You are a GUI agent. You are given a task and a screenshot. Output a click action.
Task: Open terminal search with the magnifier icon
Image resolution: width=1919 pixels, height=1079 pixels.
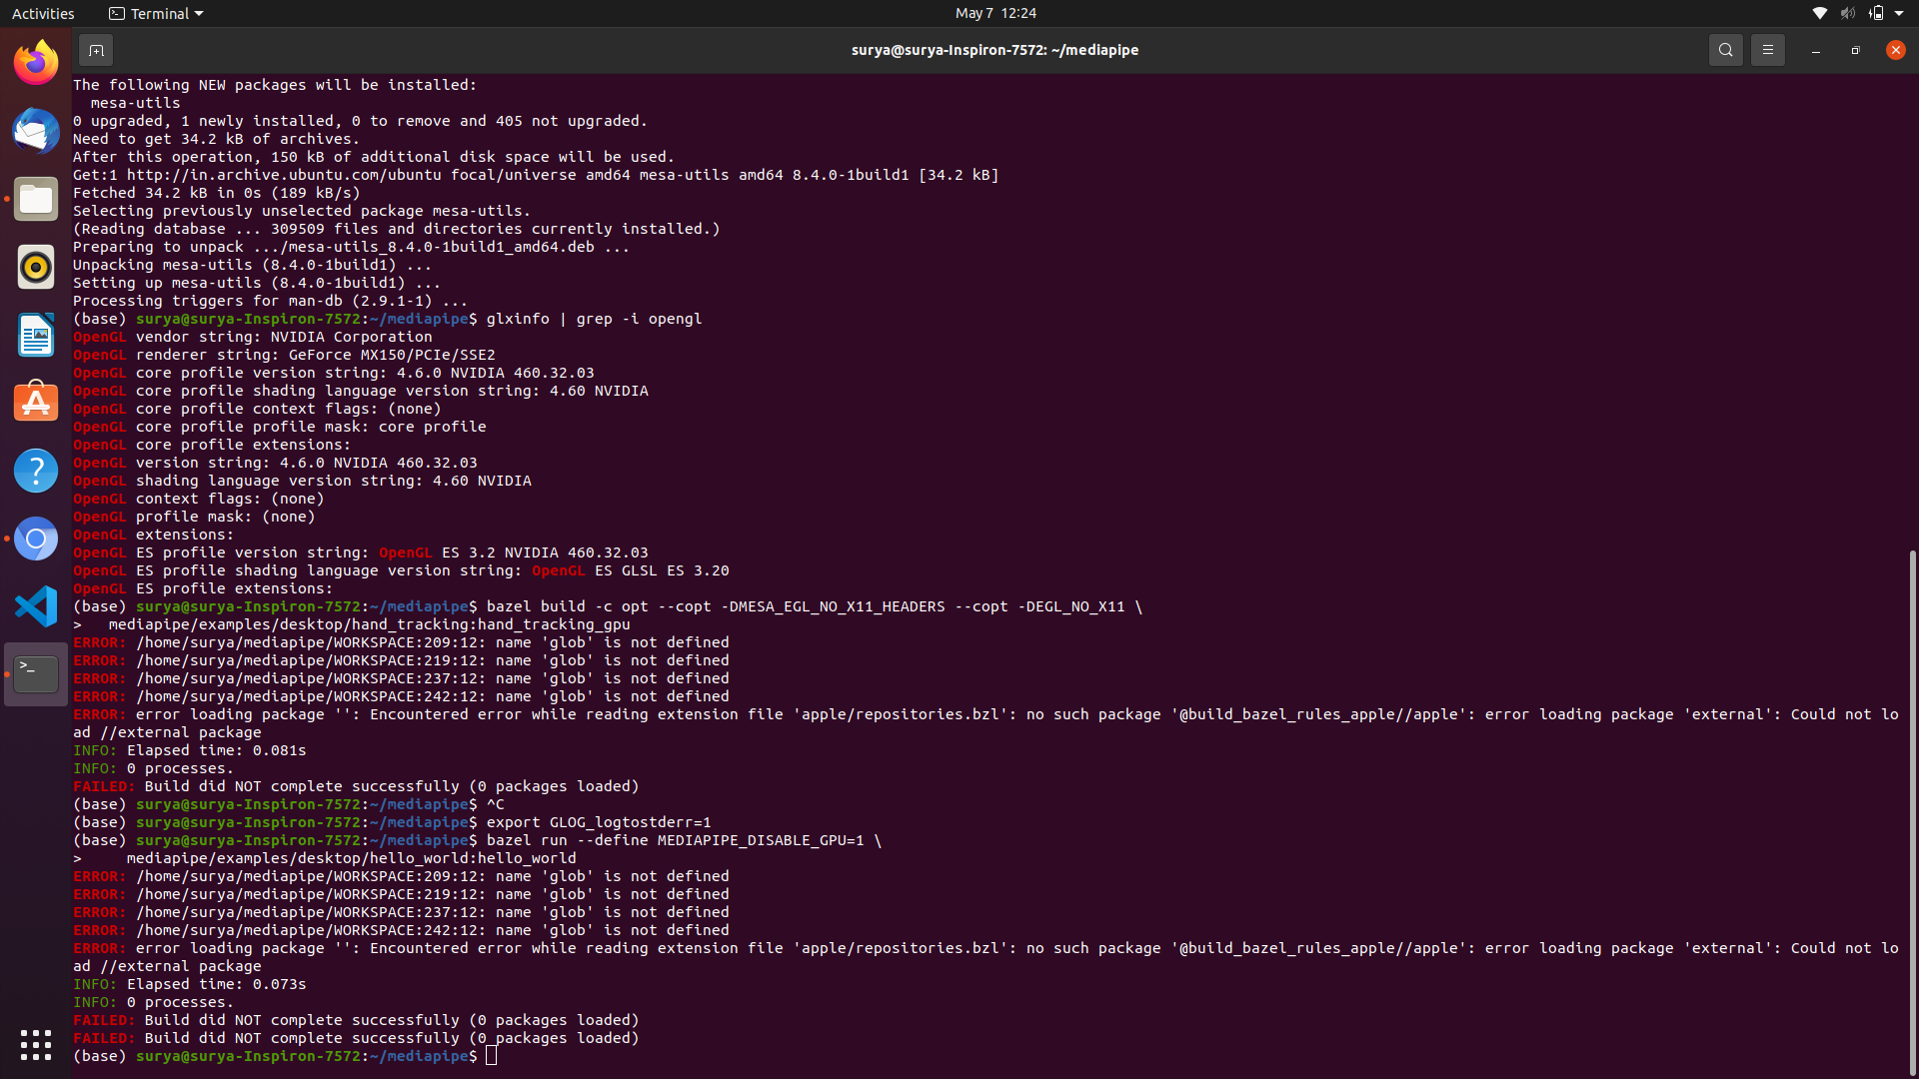[1725, 49]
